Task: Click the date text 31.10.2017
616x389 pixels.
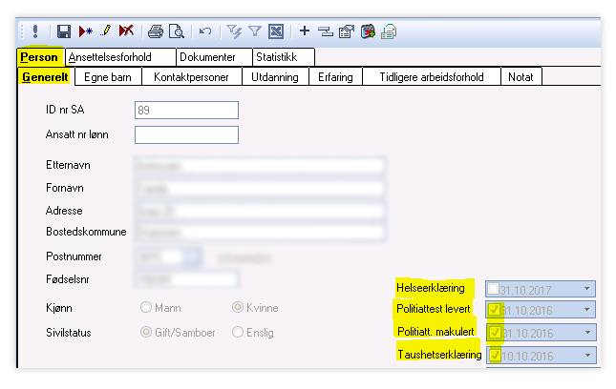Action: click(525, 290)
